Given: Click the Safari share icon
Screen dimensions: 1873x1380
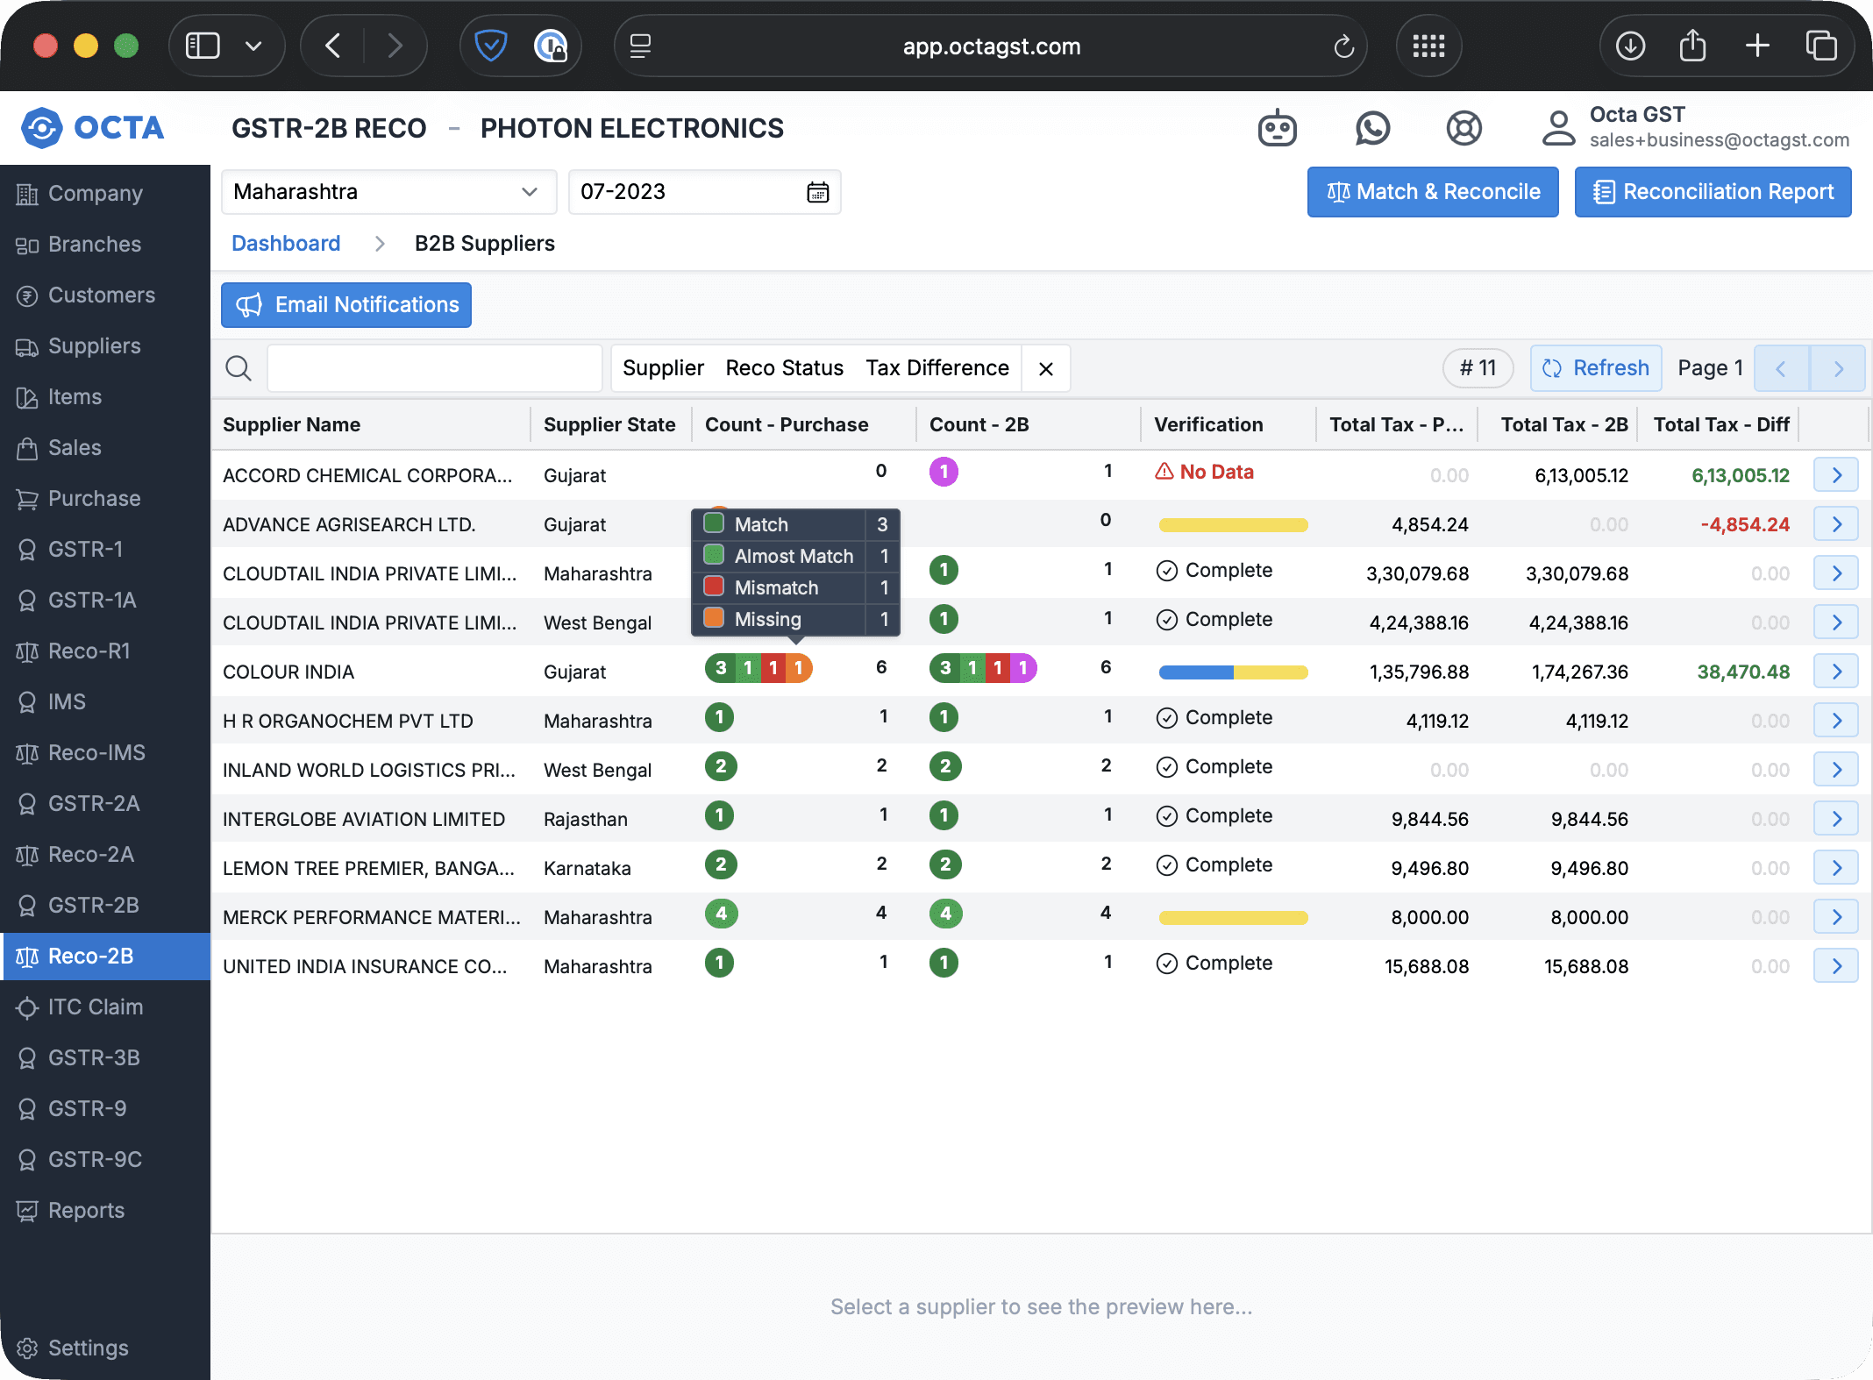Looking at the screenshot, I should 1692,46.
